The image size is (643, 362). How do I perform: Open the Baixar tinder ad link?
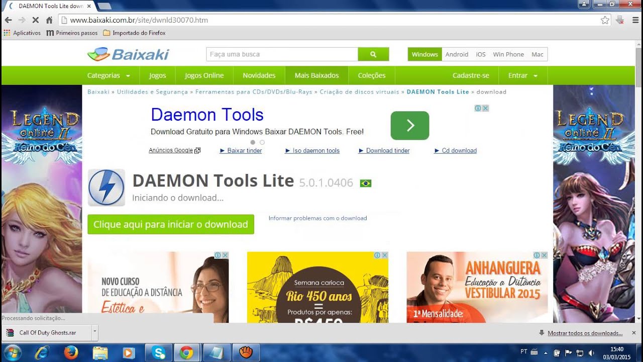coord(241,150)
